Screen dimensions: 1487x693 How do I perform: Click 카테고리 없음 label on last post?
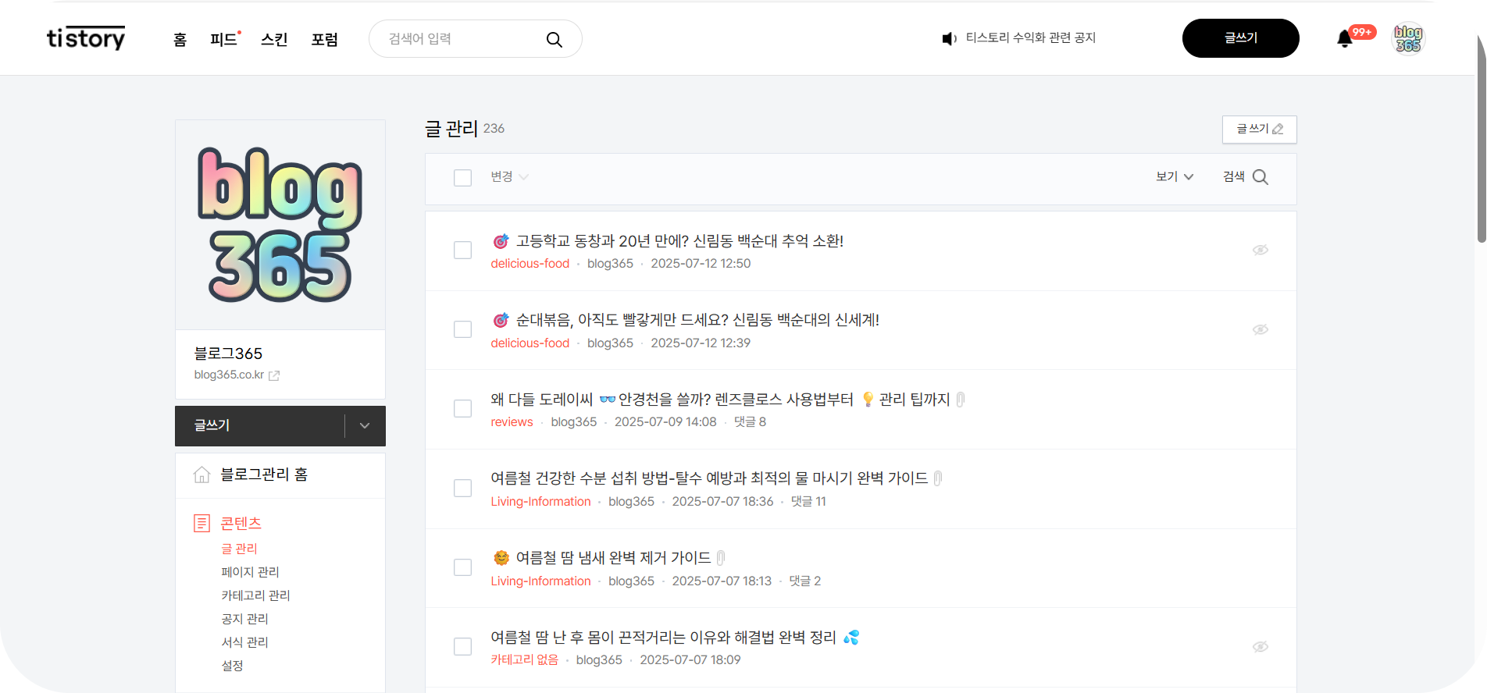point(524,660)
